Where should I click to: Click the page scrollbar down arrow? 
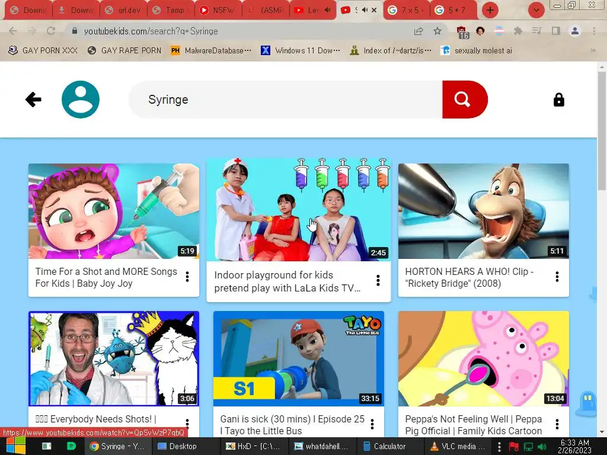tap(602, 432)
